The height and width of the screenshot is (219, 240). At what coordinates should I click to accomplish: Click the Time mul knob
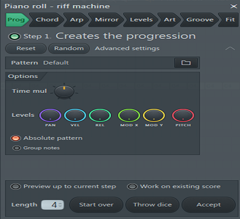coord(64,91)
